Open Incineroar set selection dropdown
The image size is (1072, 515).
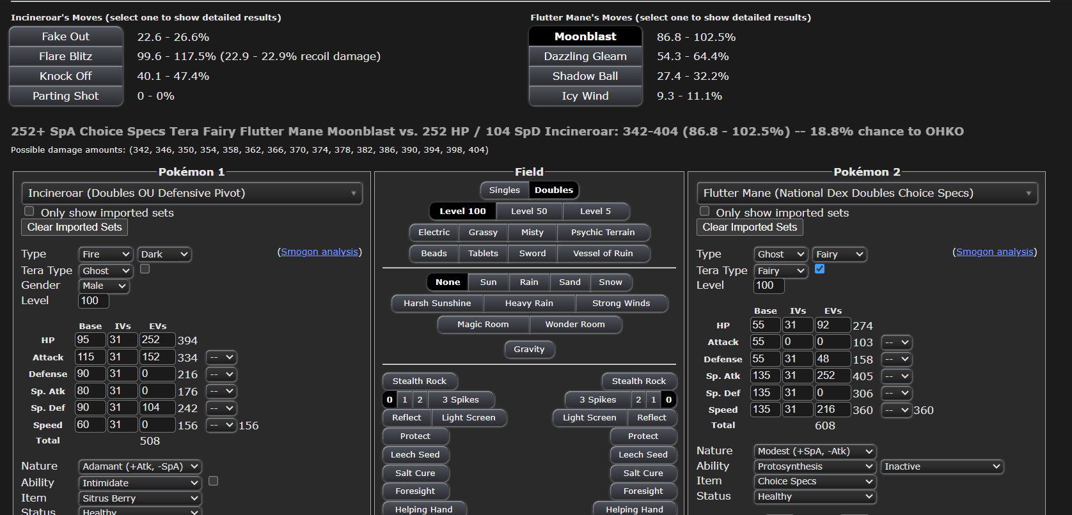pyautogui.click(x=192, y=193)
